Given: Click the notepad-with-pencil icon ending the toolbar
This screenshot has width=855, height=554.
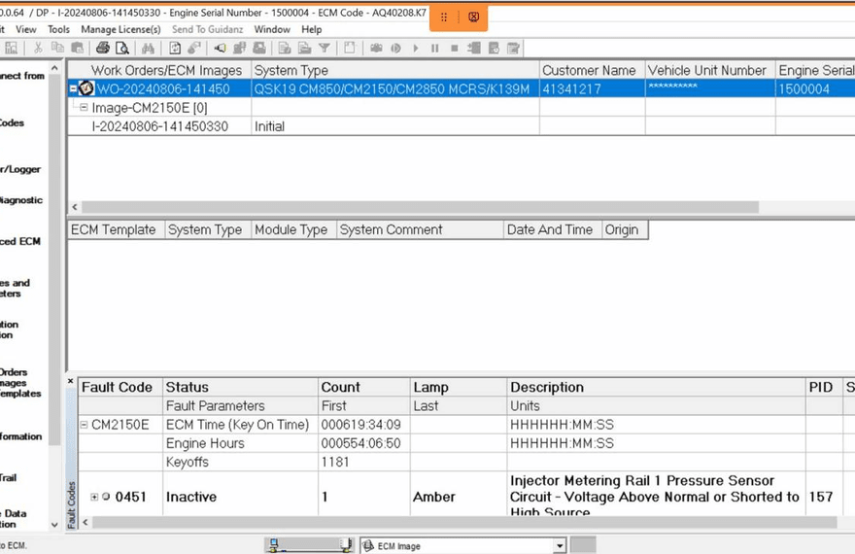Looking at the screenshot, I should pyautogui.click(x=513, y=48).
